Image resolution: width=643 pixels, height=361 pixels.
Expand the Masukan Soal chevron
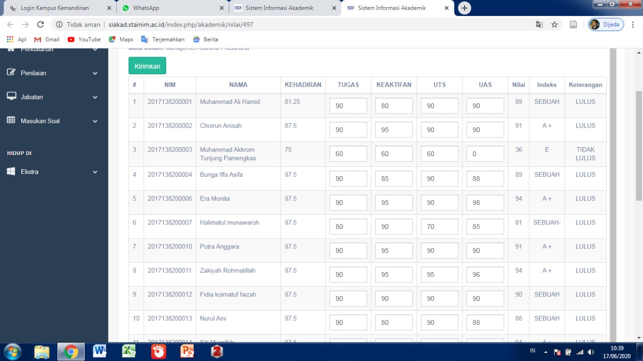click(95, 121)
